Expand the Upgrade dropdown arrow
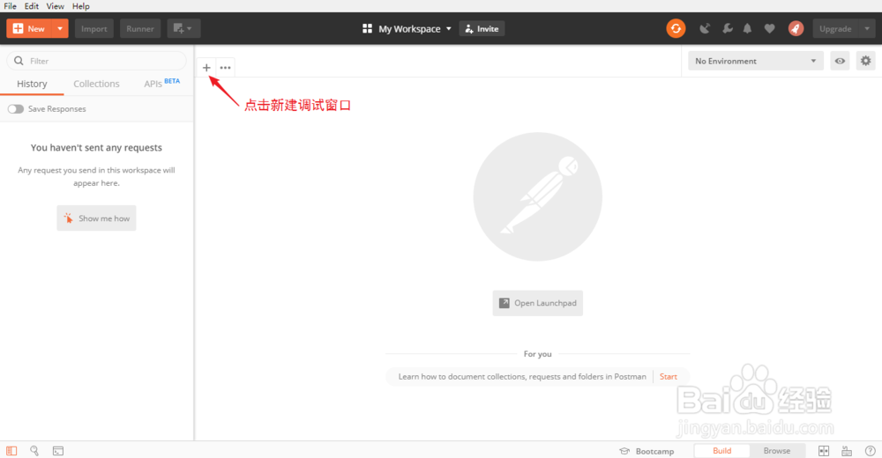The image size is (882, 458). tap(867, 29)
